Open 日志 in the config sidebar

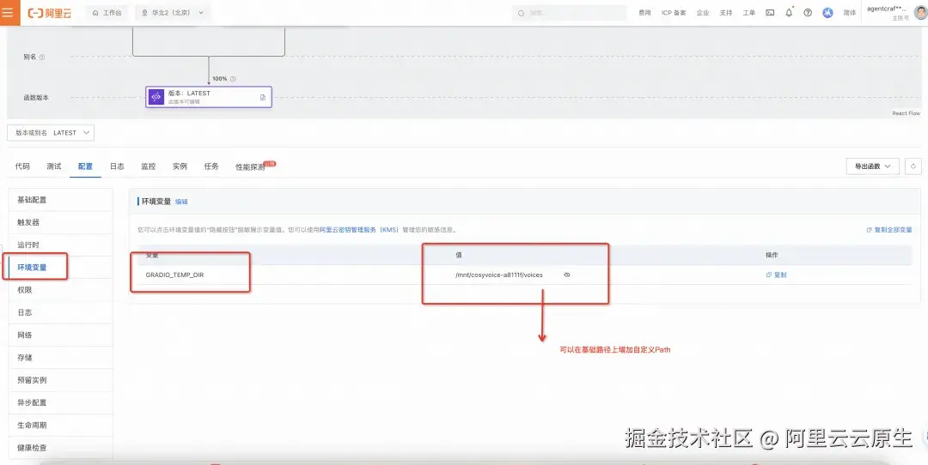(61, 312)
